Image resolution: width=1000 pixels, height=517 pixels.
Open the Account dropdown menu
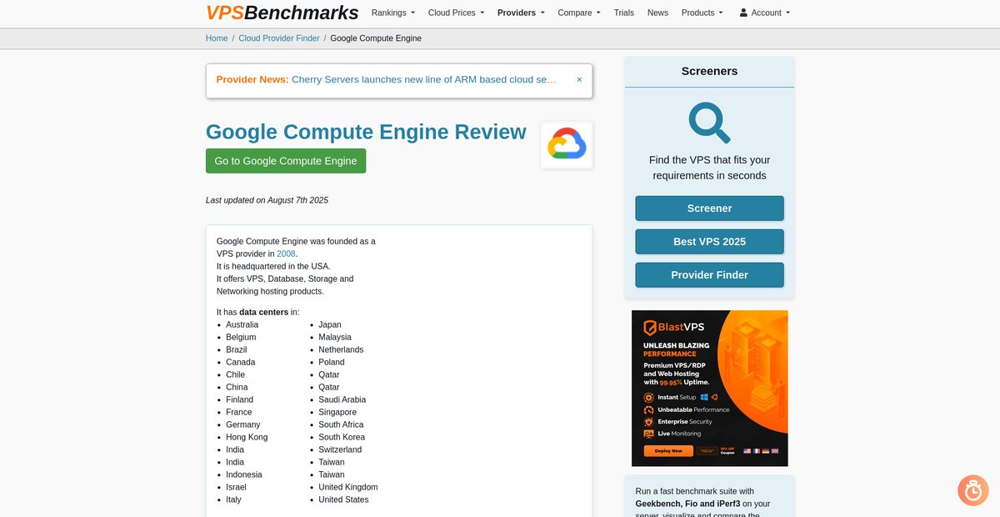pos(765,13)
